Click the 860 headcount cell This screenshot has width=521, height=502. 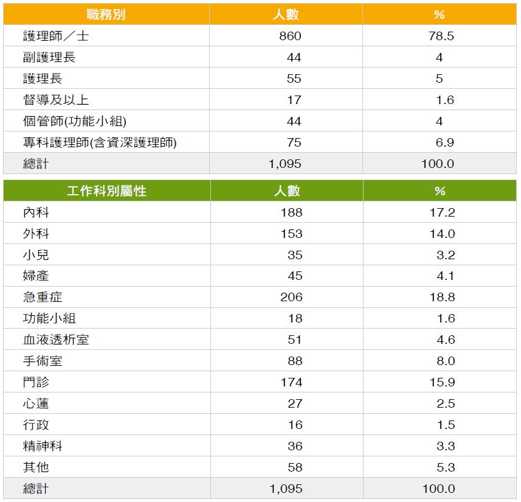[x=290, y=36]
